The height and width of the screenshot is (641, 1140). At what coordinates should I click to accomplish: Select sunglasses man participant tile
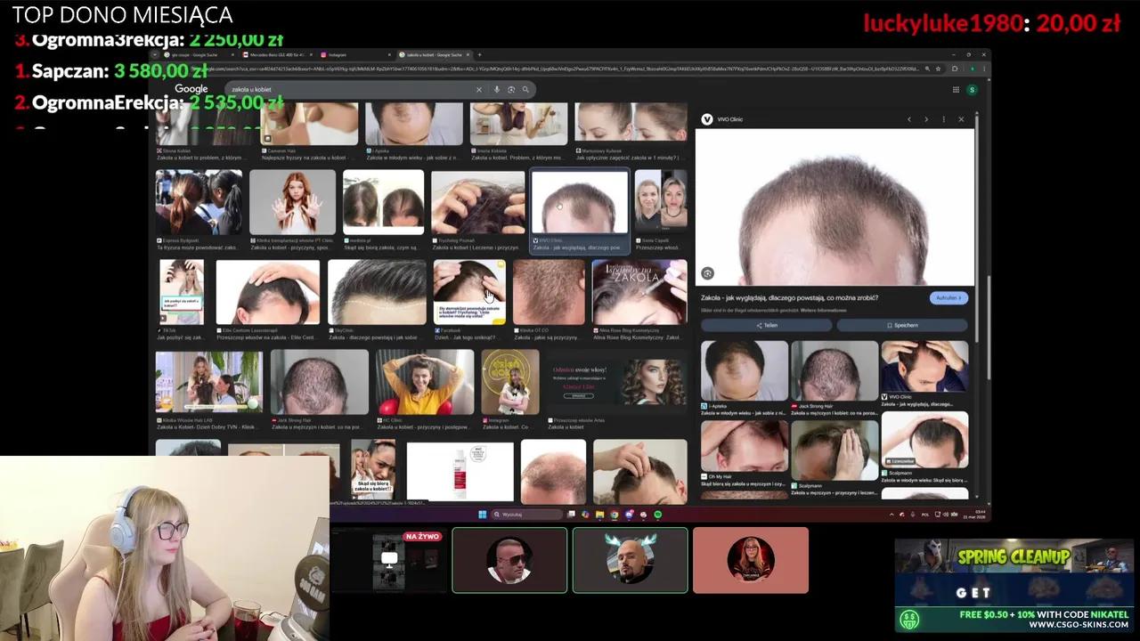coord(509,560)
